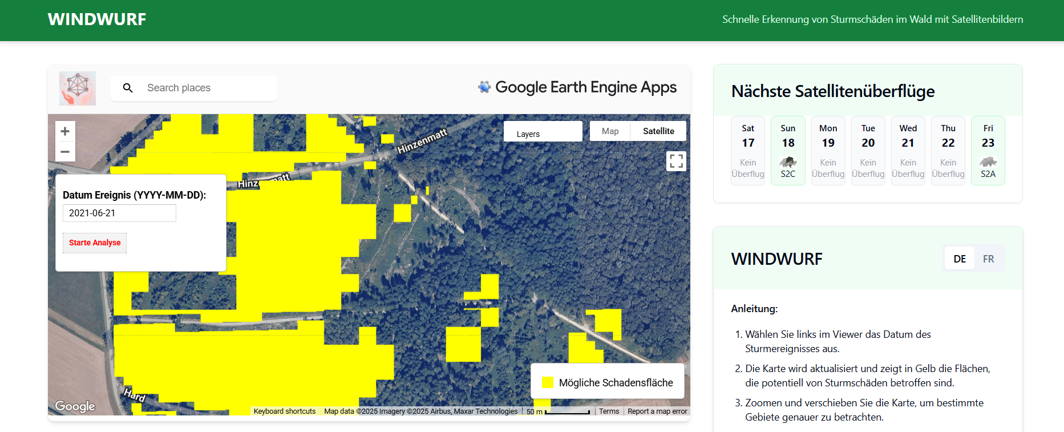Open Keyboard shortcuts

(285, 411)
